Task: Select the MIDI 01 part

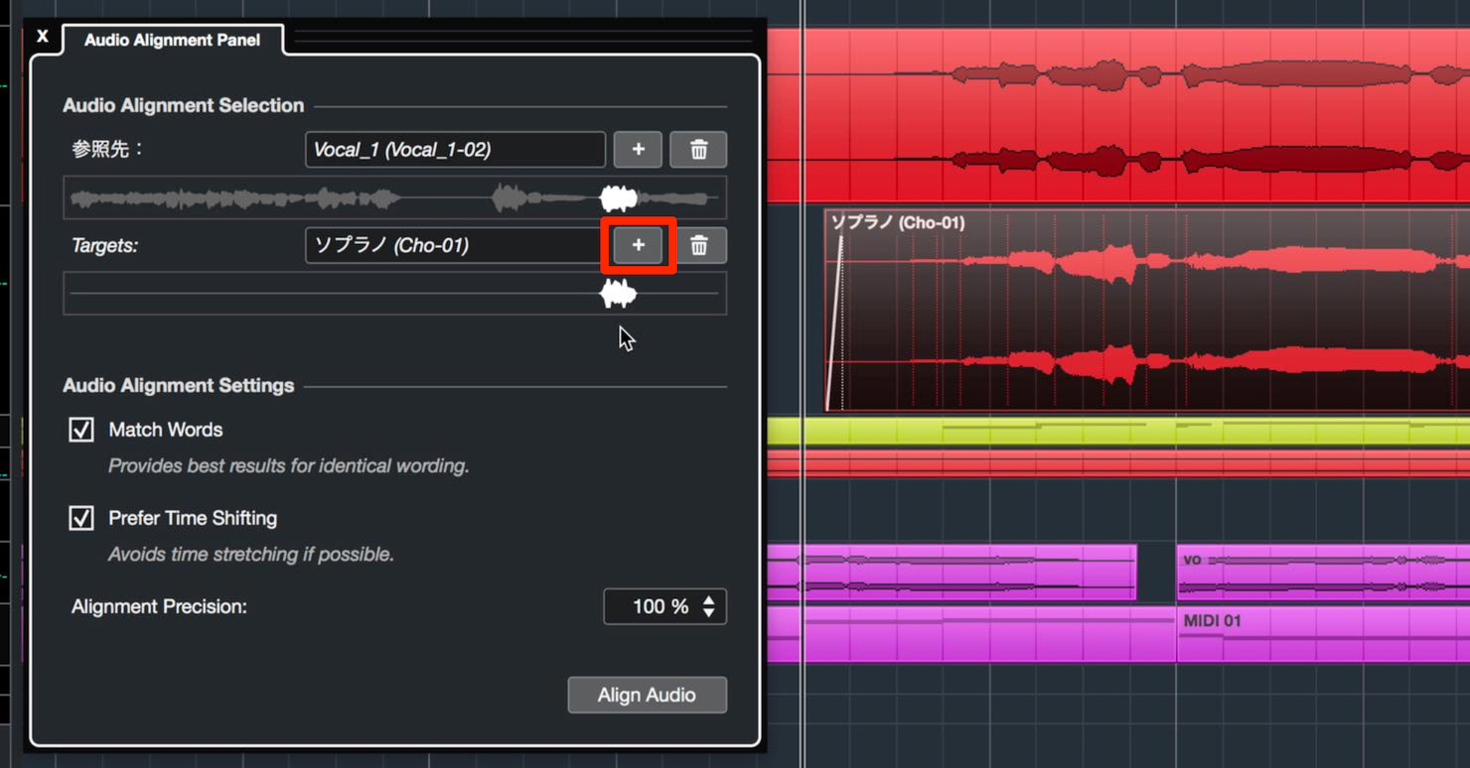Action: pos(1323,635)
